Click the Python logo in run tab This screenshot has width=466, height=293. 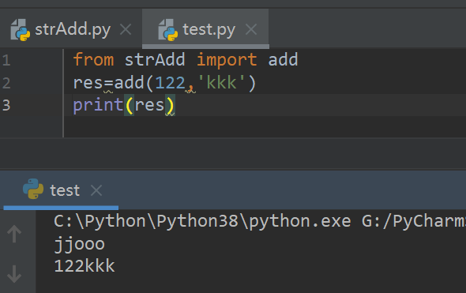tap(33, 189)
